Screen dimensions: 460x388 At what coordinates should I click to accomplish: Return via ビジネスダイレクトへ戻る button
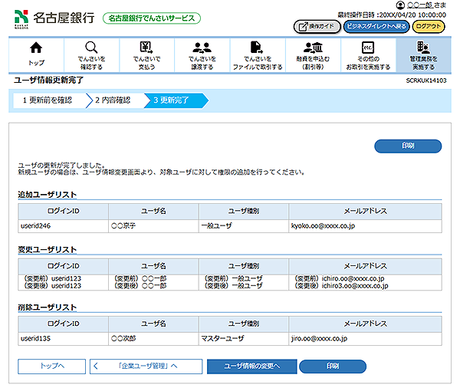click(x=376, y=26)
